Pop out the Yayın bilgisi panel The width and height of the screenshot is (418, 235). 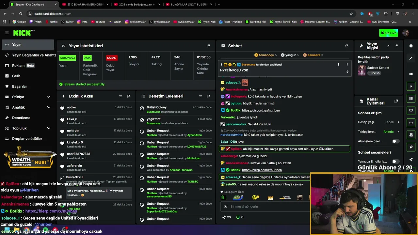coord(396,46)
